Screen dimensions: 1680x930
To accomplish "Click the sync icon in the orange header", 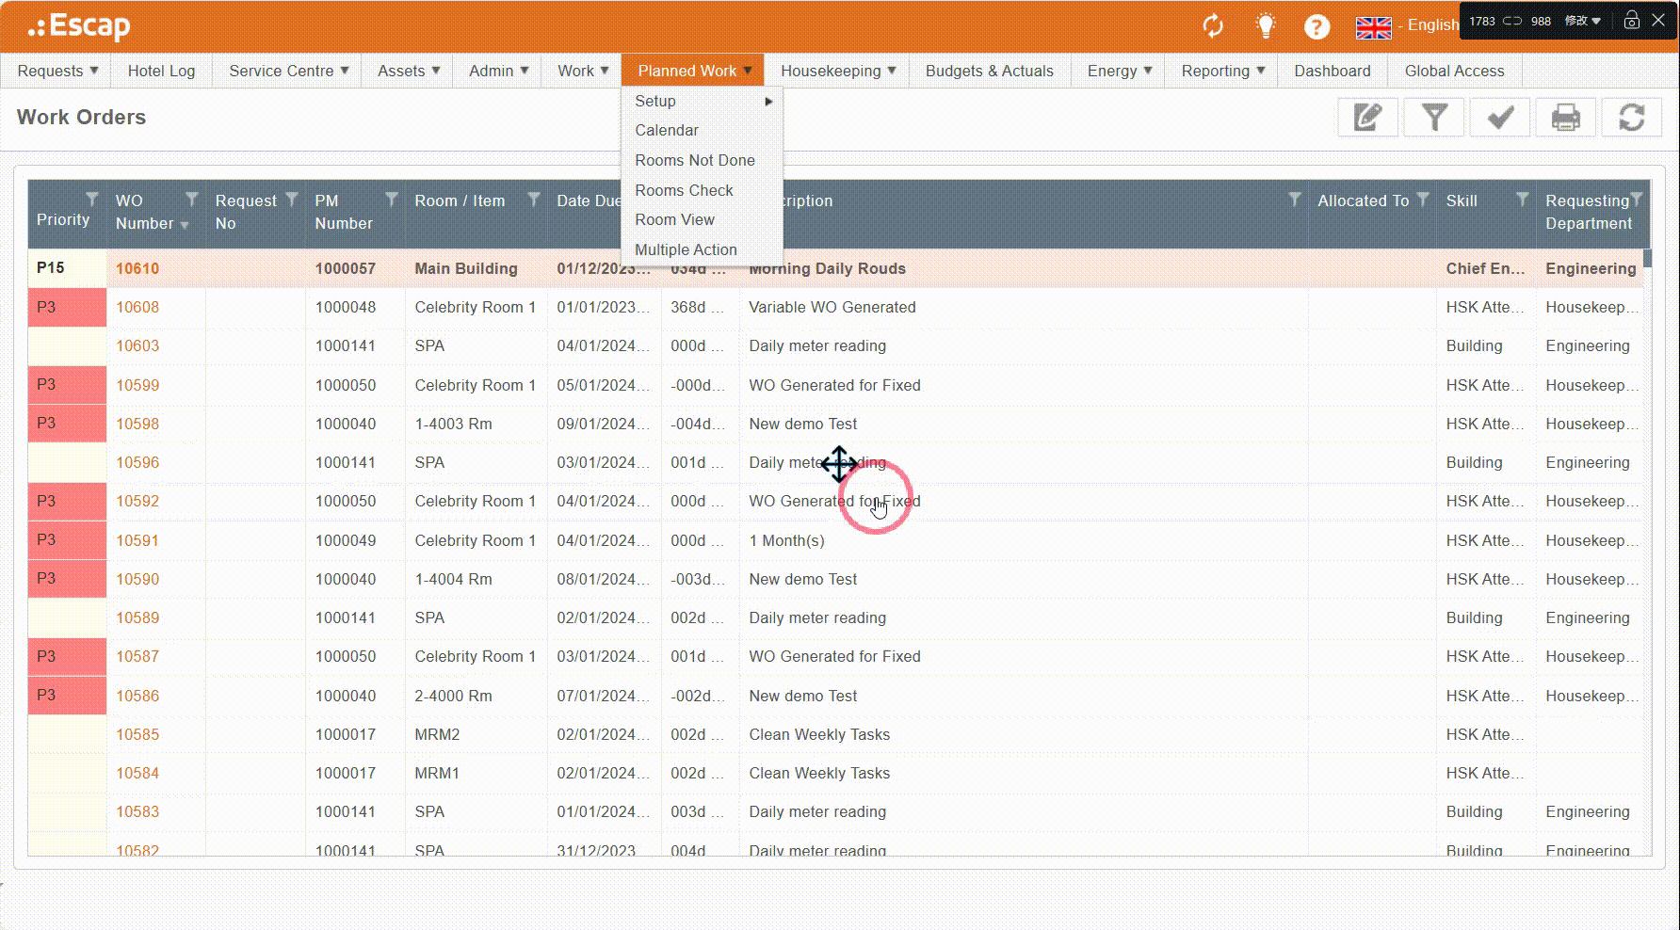I will (x=1213, y=25).
